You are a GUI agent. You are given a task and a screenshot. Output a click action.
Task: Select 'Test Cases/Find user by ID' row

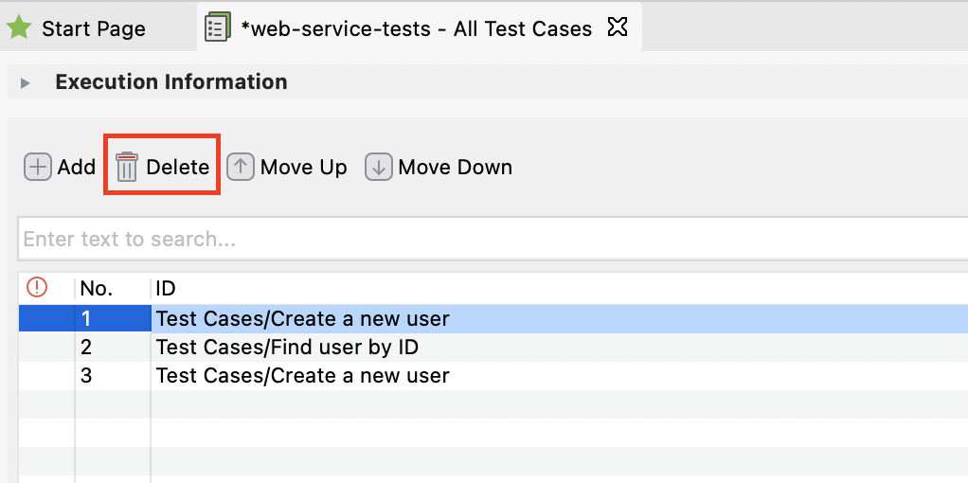coord(287,348)
